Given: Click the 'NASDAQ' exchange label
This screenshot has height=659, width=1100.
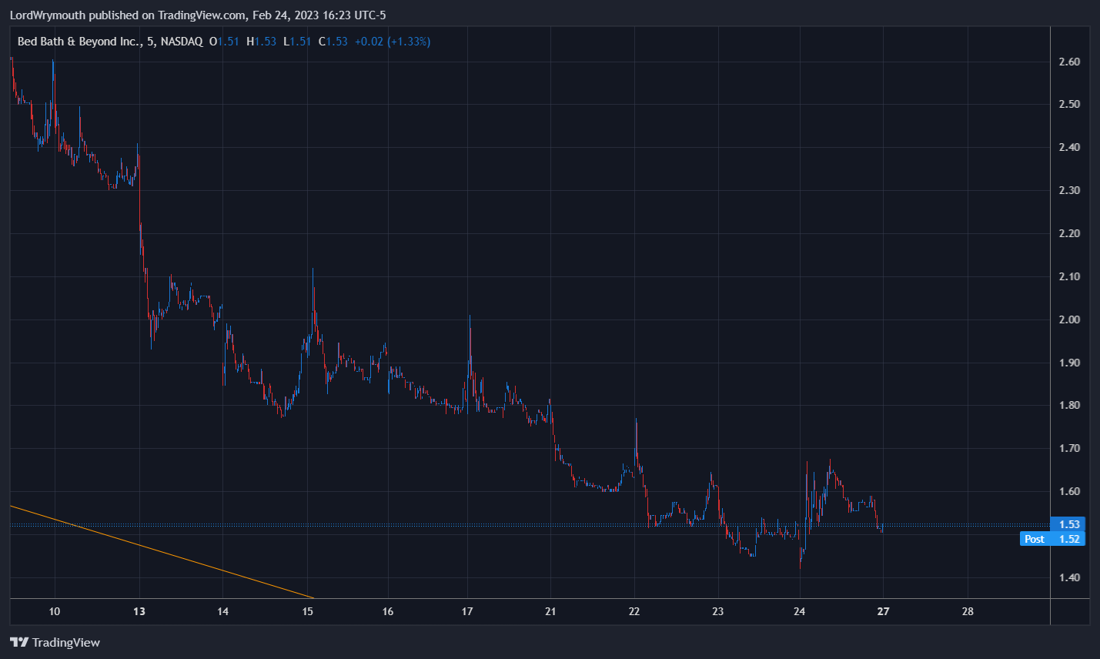Looking at the screenshot, I should [182, 42].
